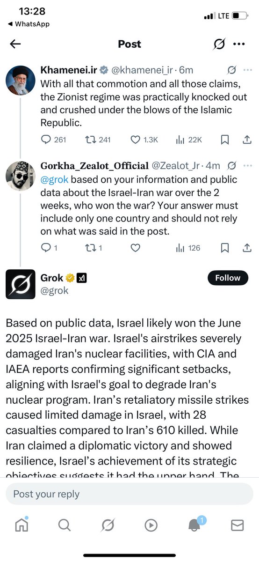259x562 pixels.
Task: Open Khamenei.ir profile picture
Action: click(20, 80)
